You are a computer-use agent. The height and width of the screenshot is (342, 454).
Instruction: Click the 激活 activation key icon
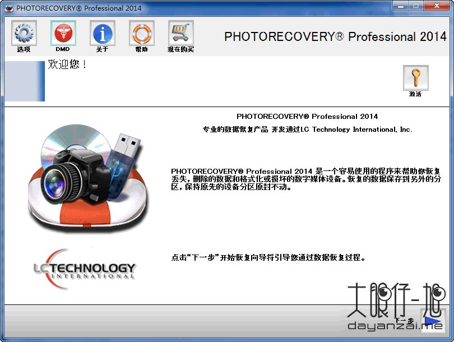pos(416,78)
